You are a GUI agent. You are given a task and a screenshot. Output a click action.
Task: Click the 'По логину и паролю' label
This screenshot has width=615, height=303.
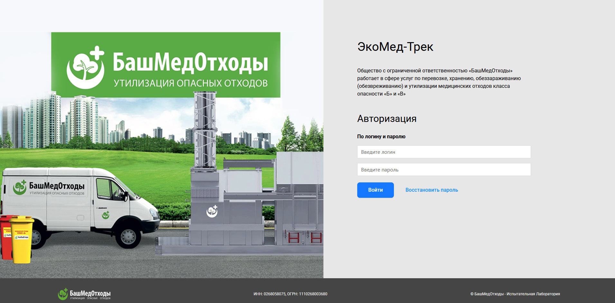click(381, 137)
